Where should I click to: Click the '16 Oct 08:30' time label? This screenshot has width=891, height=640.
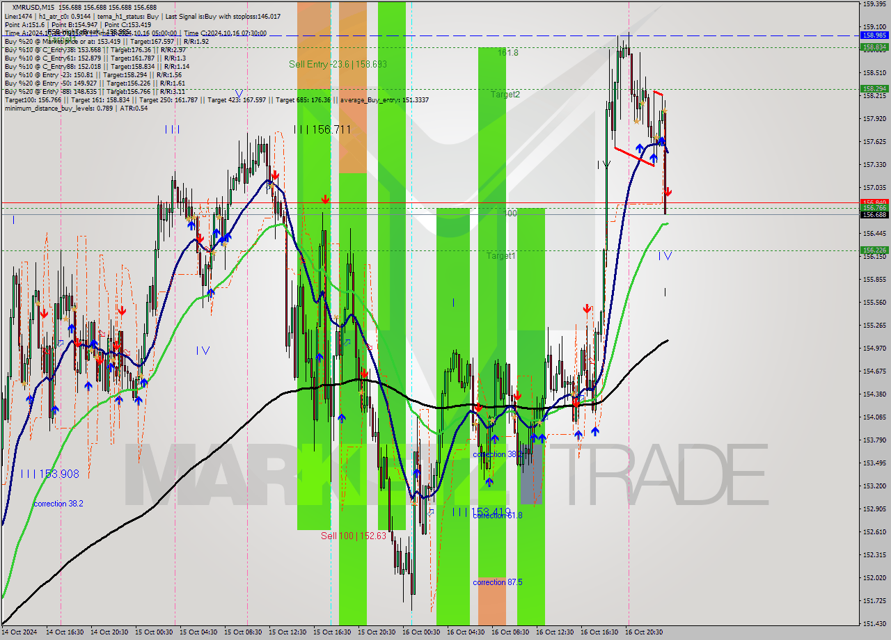click(510, 632)
